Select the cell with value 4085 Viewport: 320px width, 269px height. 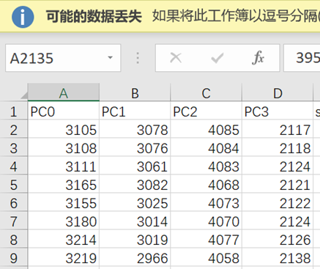[206, 130]
